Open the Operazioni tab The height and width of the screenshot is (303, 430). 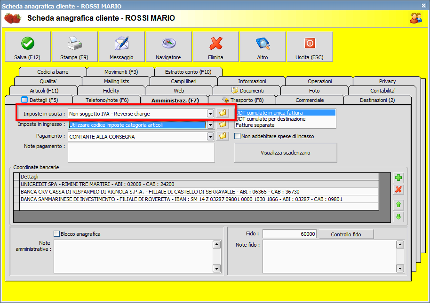click(x=319, y=81)
